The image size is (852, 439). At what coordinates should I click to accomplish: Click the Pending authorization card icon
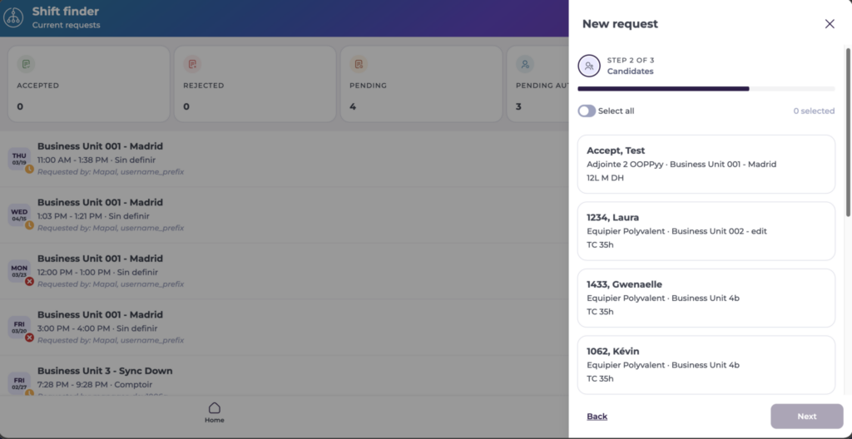click(525, 64)
